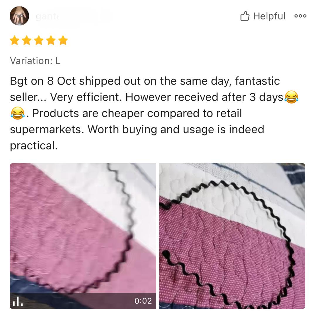Viewport: 315px width, 316px height.
Task: Play the review video thumbnail
Action: click(83, 236)
